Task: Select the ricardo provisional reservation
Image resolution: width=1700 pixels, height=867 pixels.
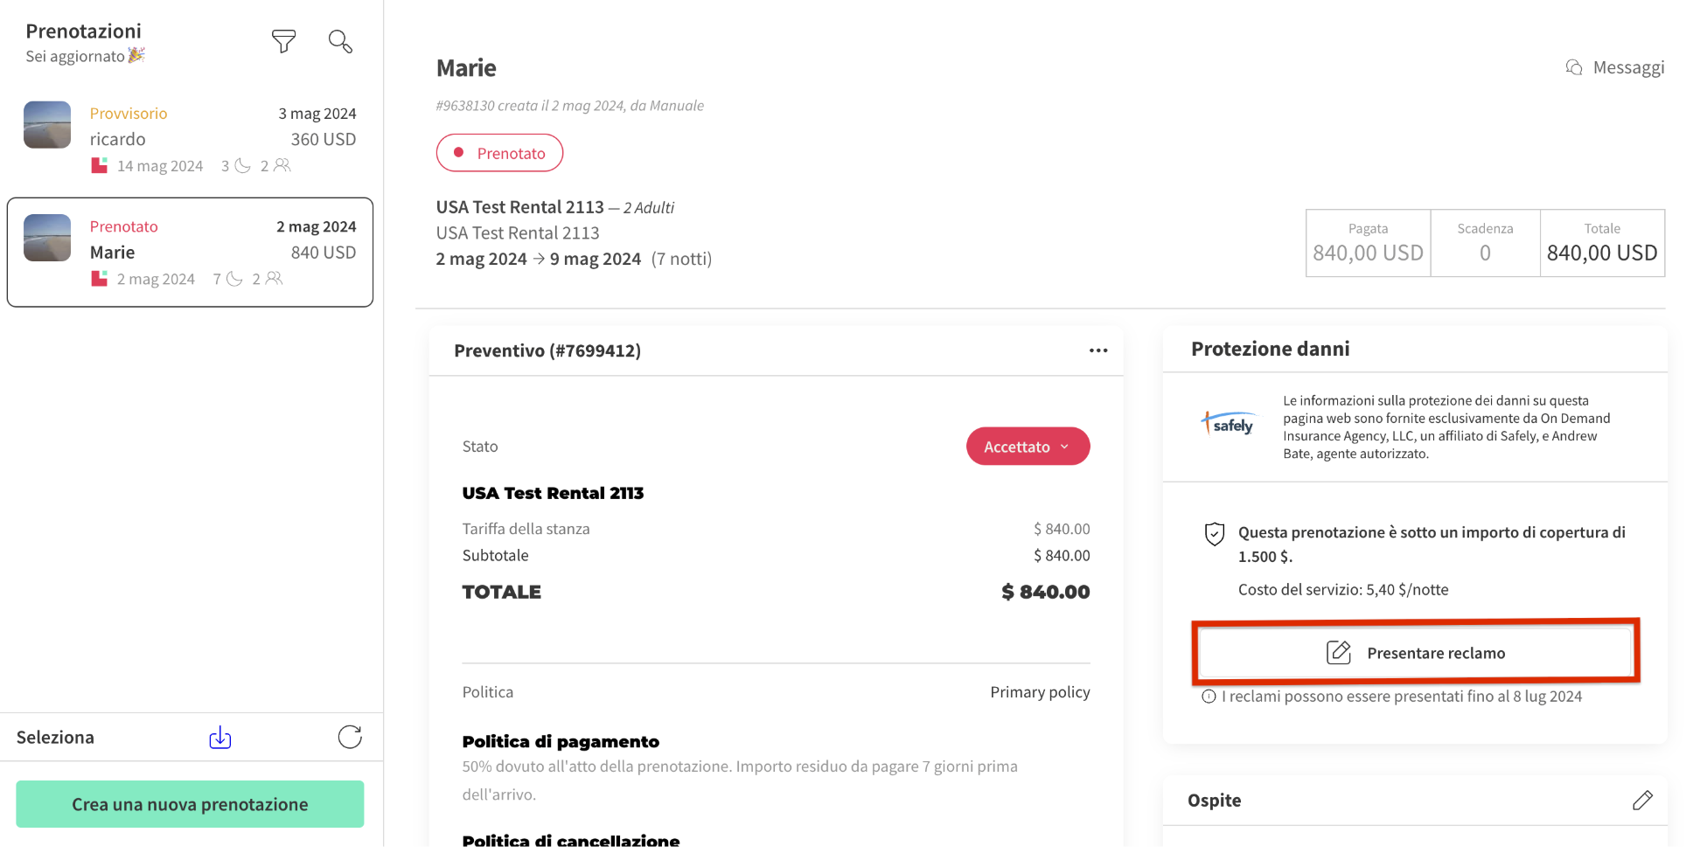Action: pos(190,139)
